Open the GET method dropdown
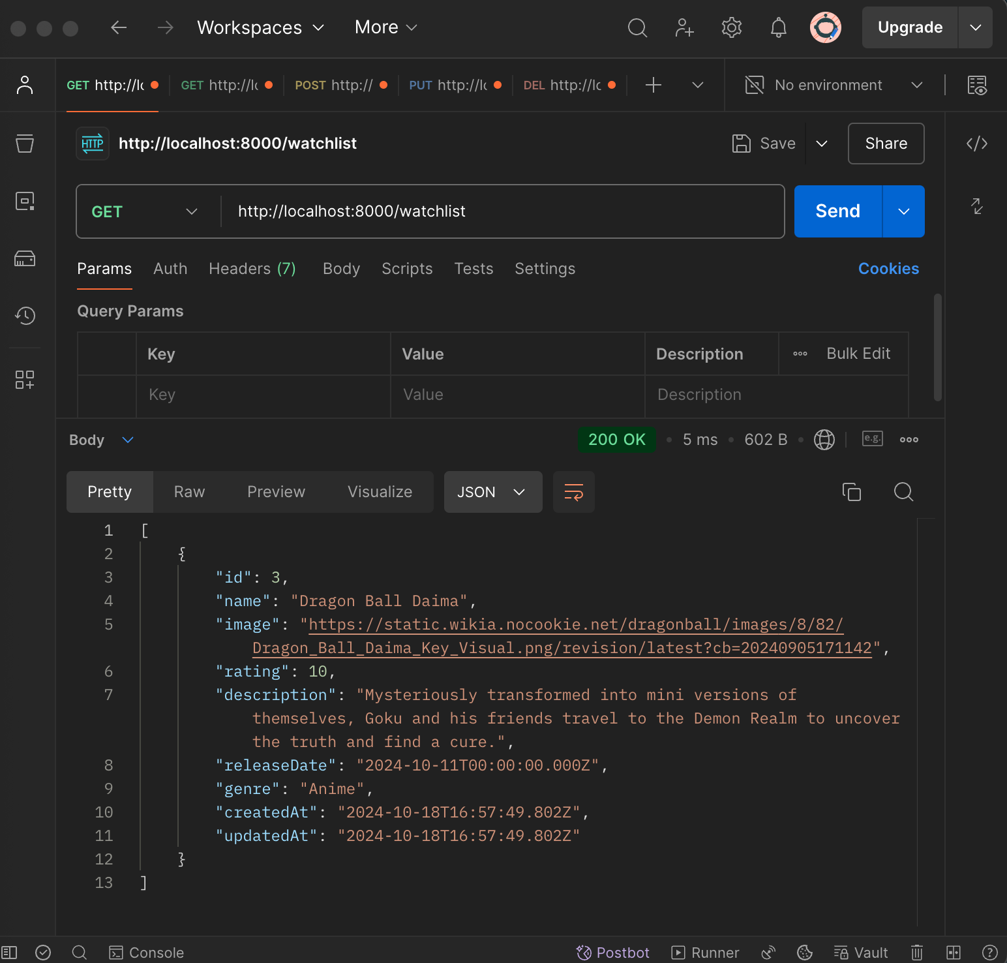Viewport: 1007px width, 963px height. pyautogui.click(x=146, y=211)
